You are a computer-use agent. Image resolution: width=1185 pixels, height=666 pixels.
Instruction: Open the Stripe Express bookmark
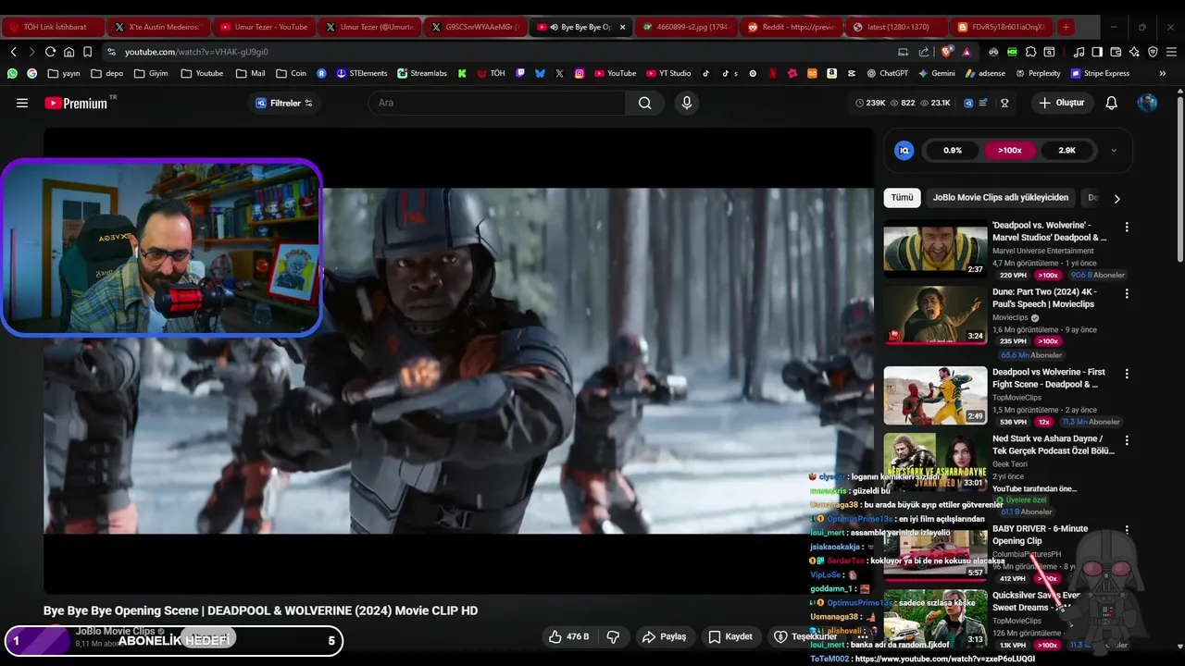coord(1100,73)
